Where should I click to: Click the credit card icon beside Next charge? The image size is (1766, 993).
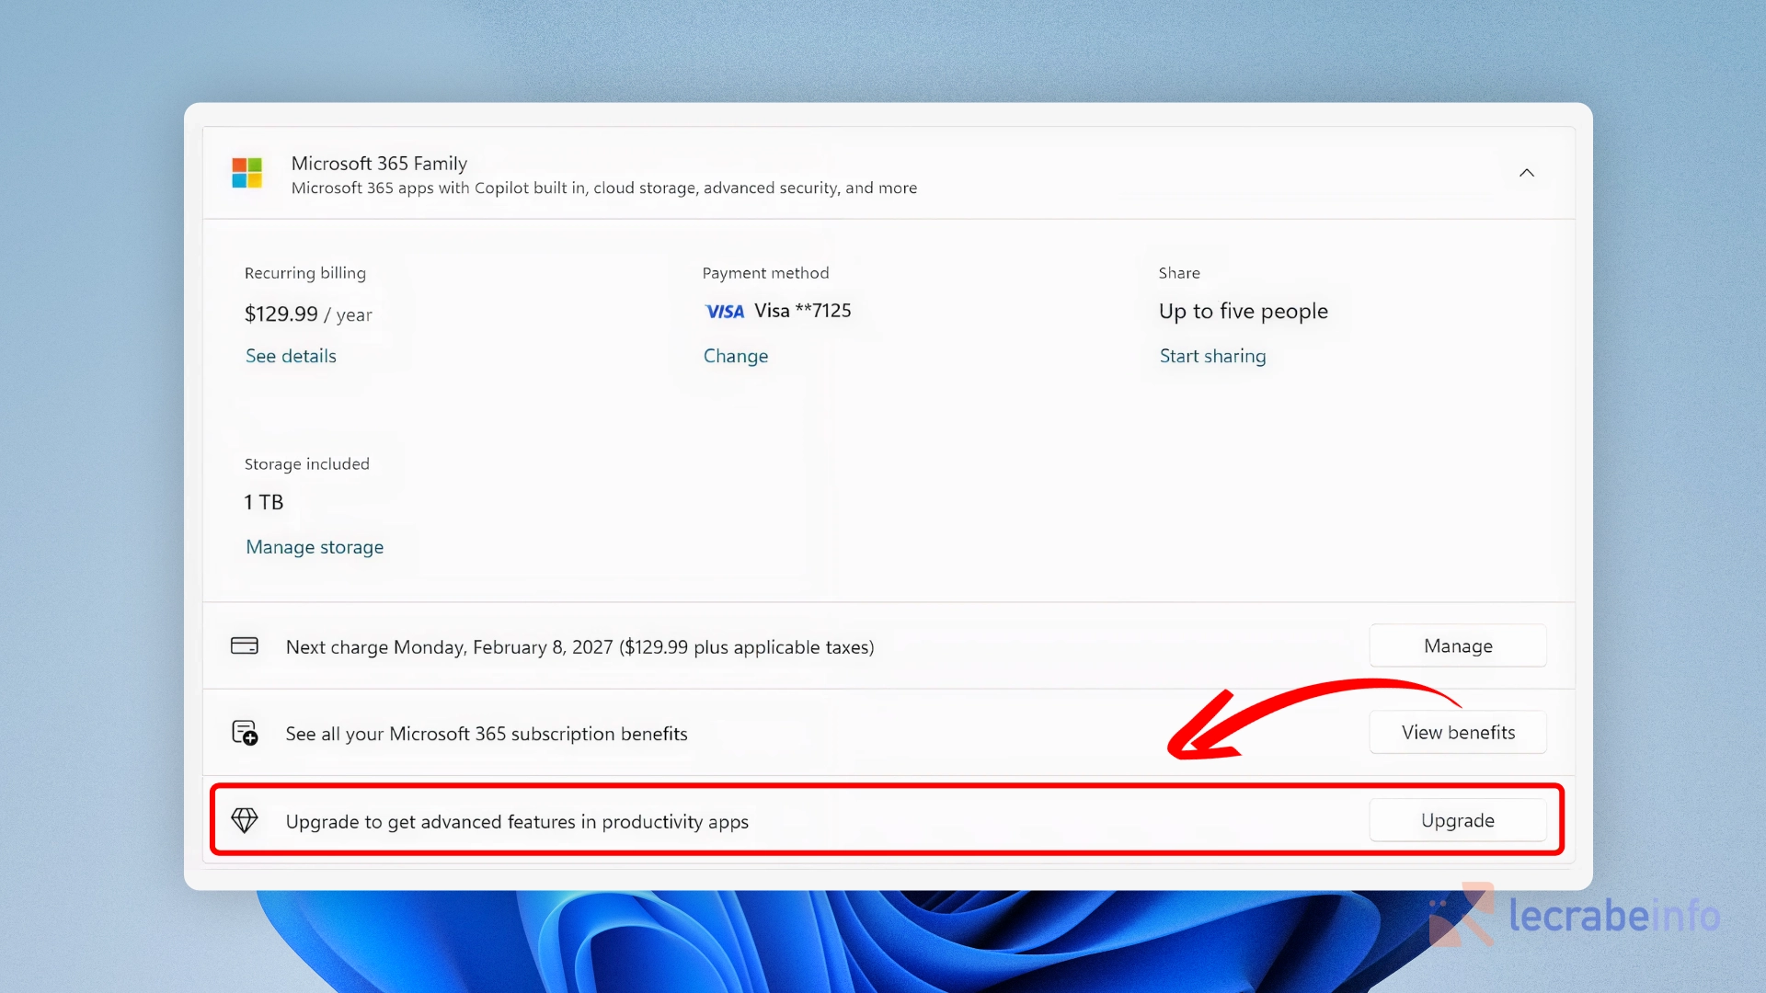click(245, 645)
